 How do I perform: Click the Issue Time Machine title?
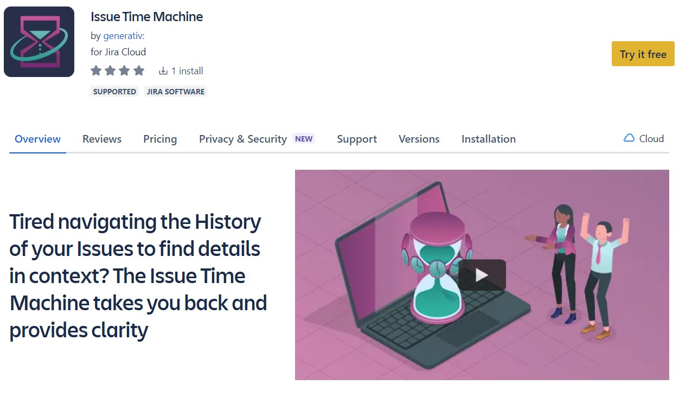[146, 17]
